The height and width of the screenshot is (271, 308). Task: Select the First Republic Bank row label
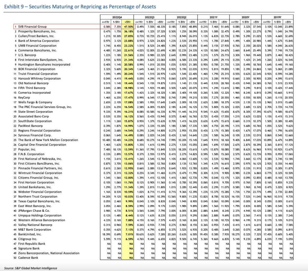(x=32, y=244)
